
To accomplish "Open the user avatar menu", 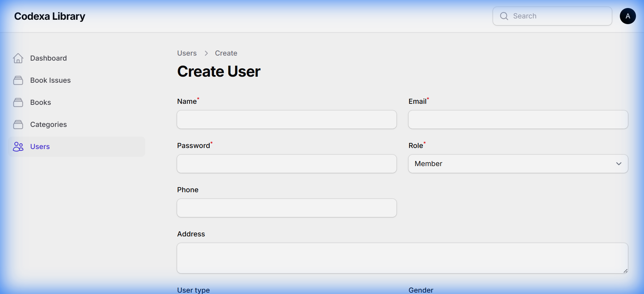I will [x=628, y=16].
